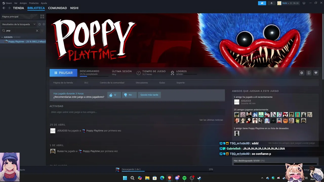Choose Quizás más tarde
Image resolution: width=324 pixels, height=182 pixels.
click(x=149, y=95)
